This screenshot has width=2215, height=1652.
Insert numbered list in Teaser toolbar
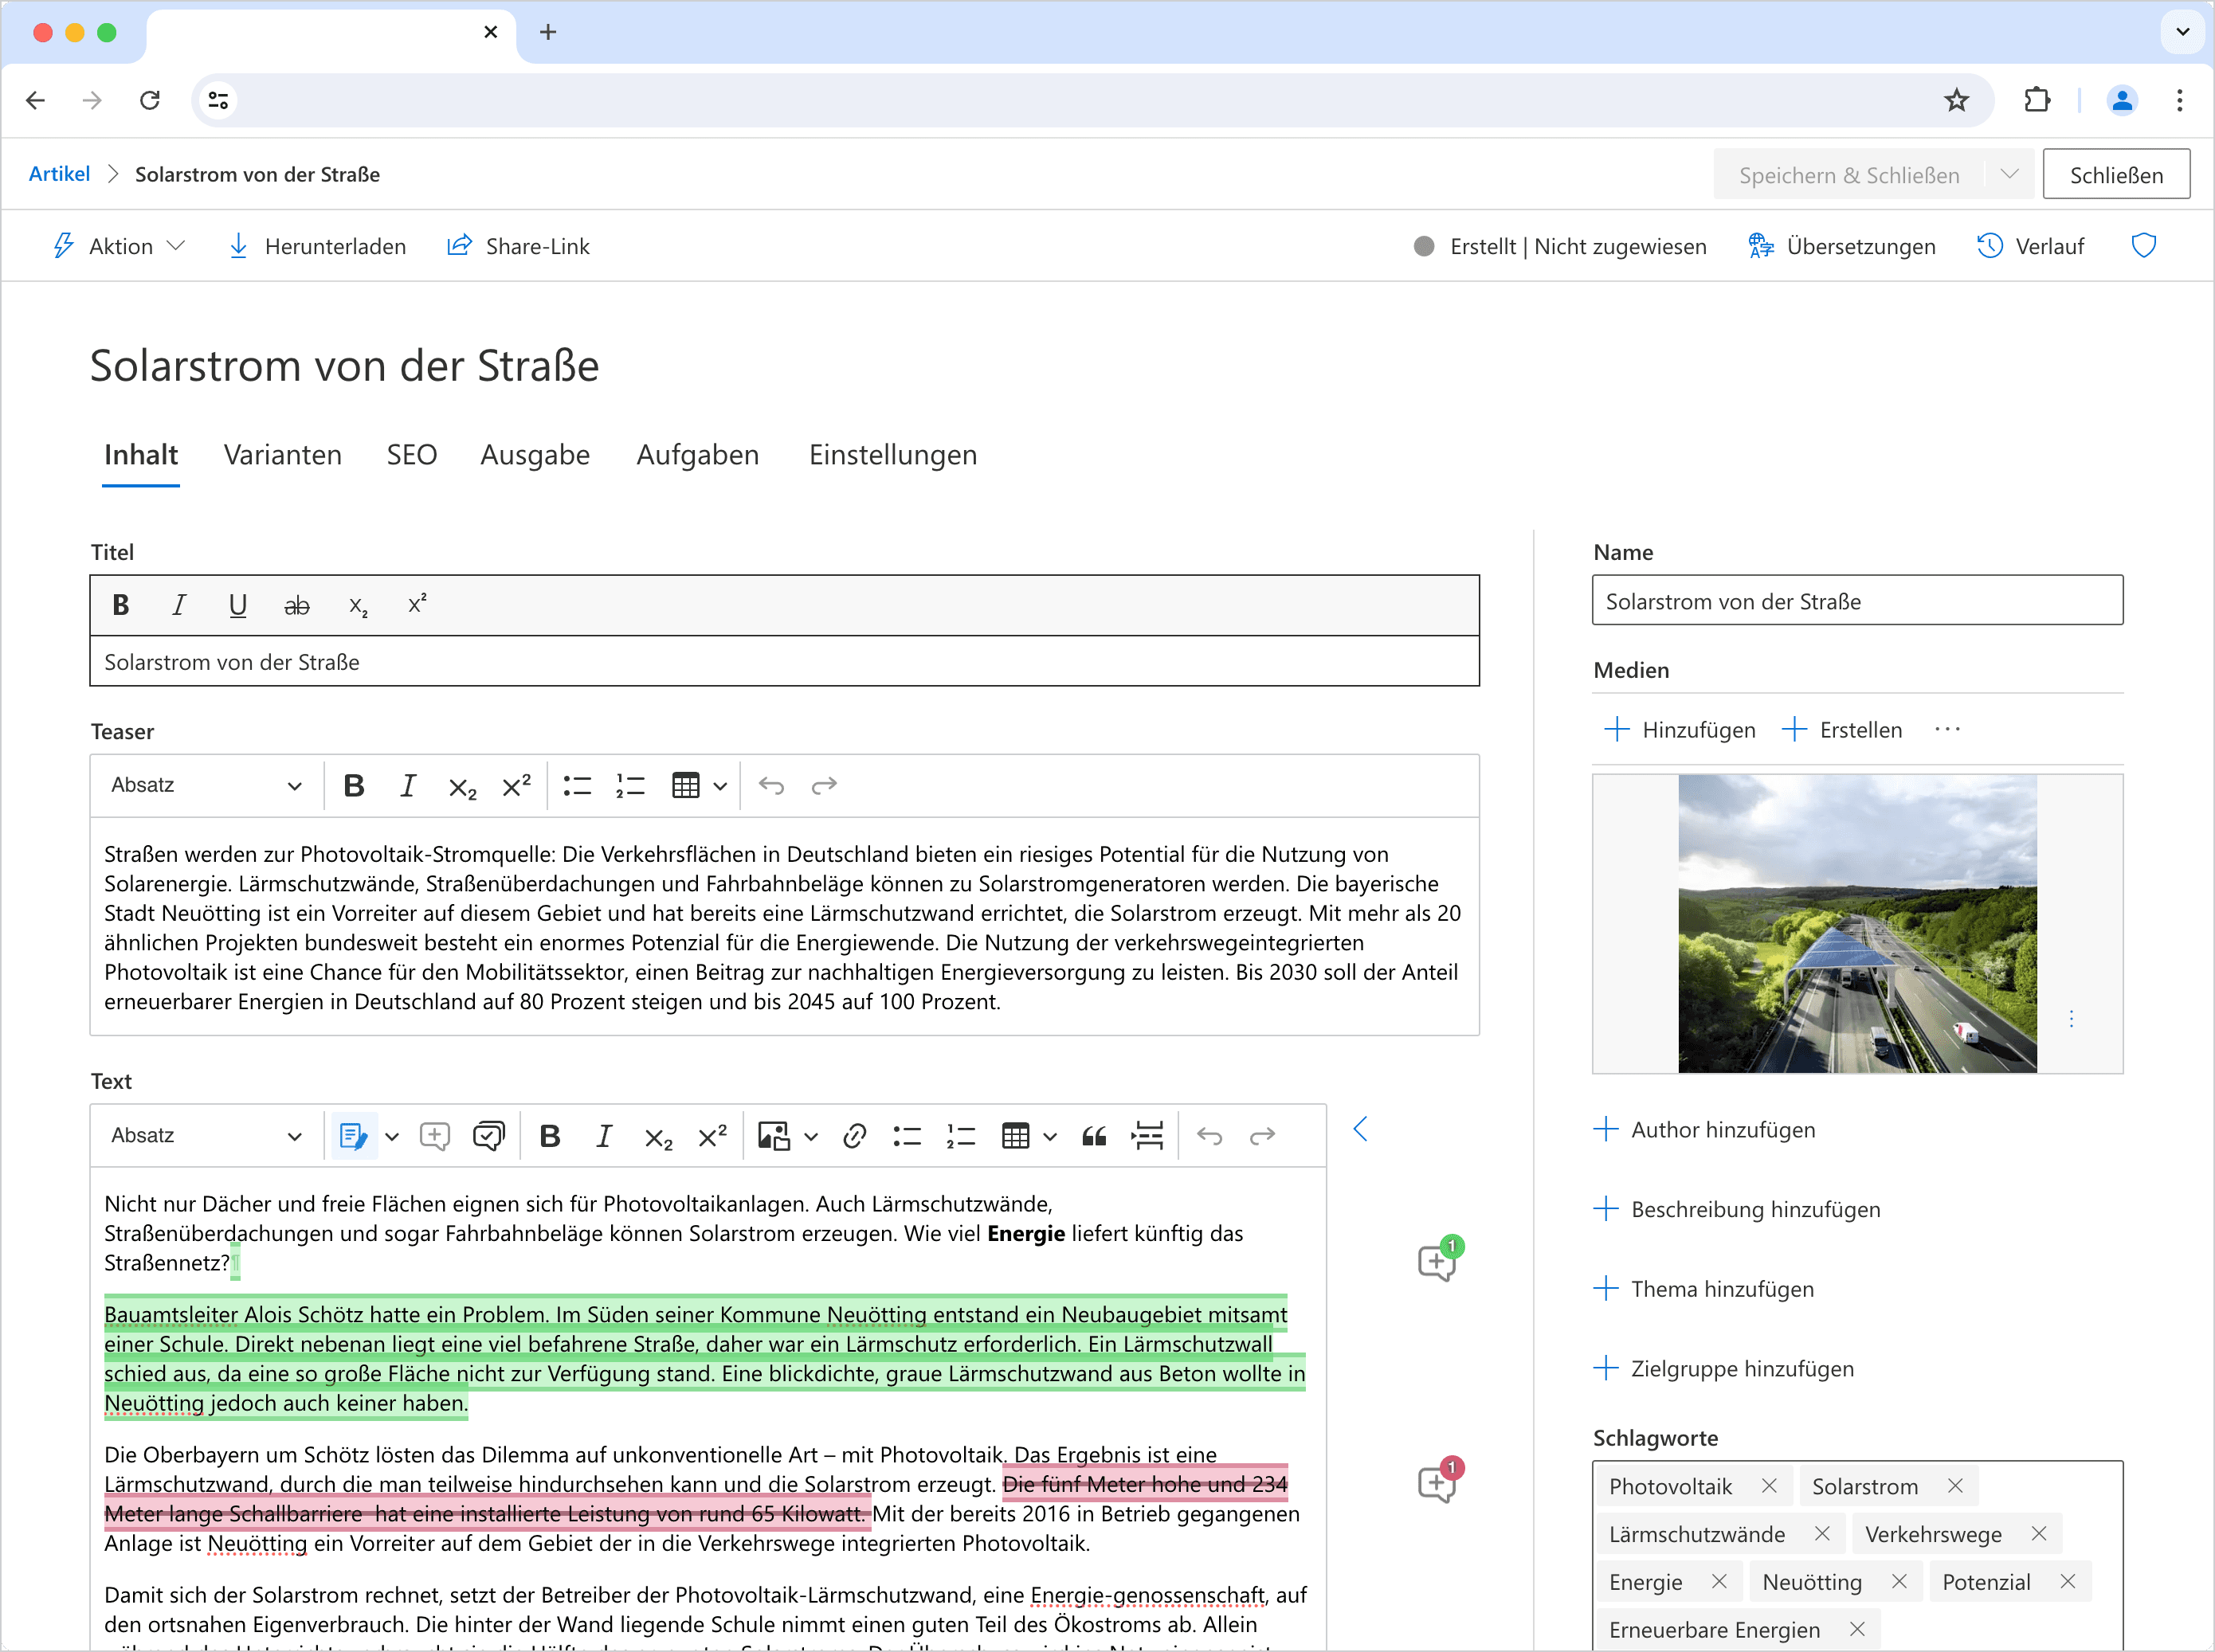(630, 786)
